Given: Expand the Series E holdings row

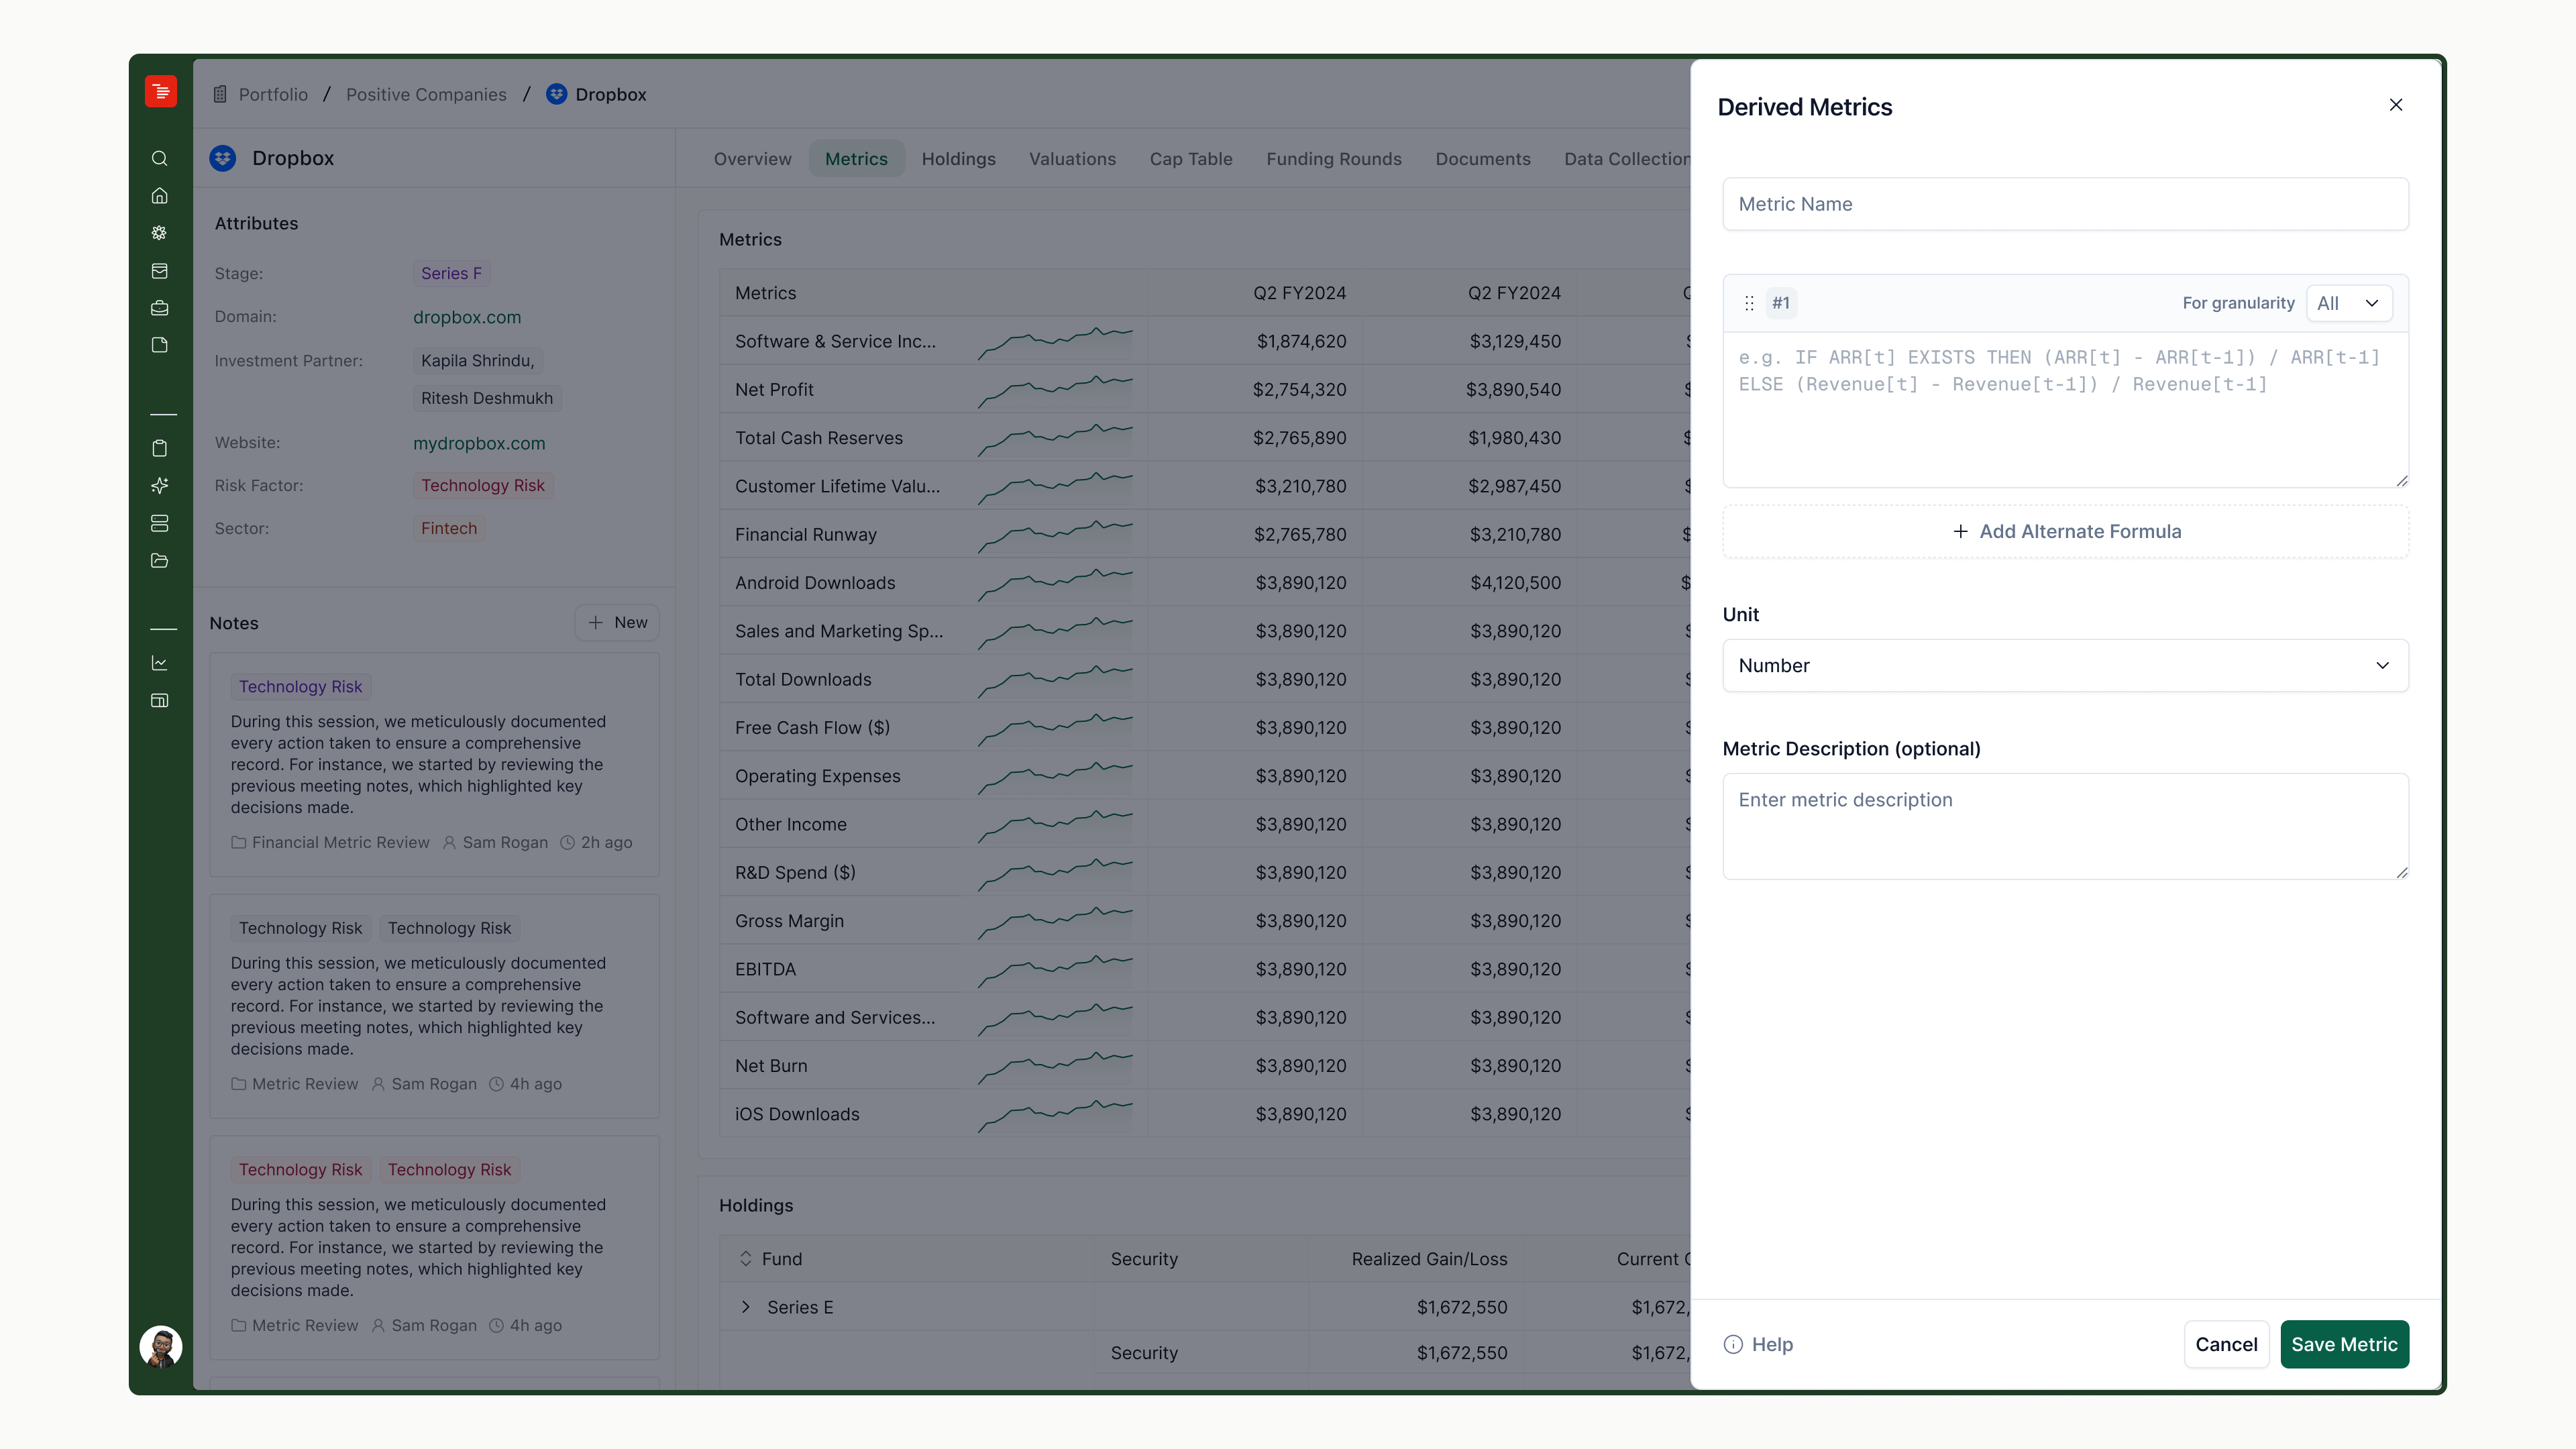Looking at the screenshot, I should click(745, 1307).
